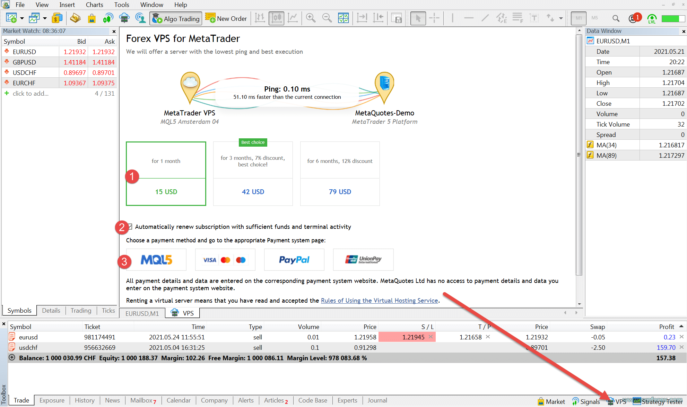
Task: Open the MQL5 Market shopping bag icon
Action: 92,18
